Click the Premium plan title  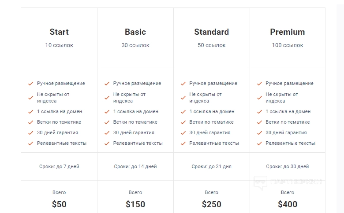[288, 32]
